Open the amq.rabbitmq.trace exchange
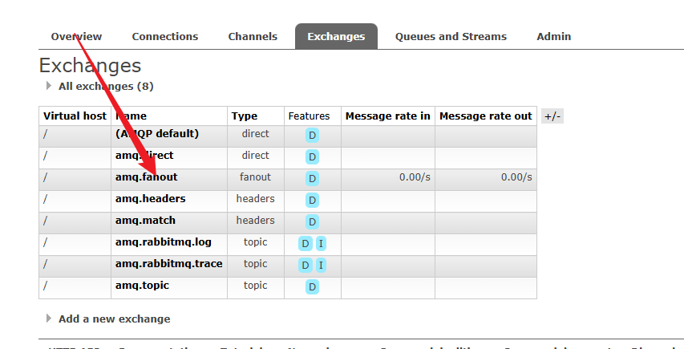Viewport: 684px width, 349px height. click(169, 263)
